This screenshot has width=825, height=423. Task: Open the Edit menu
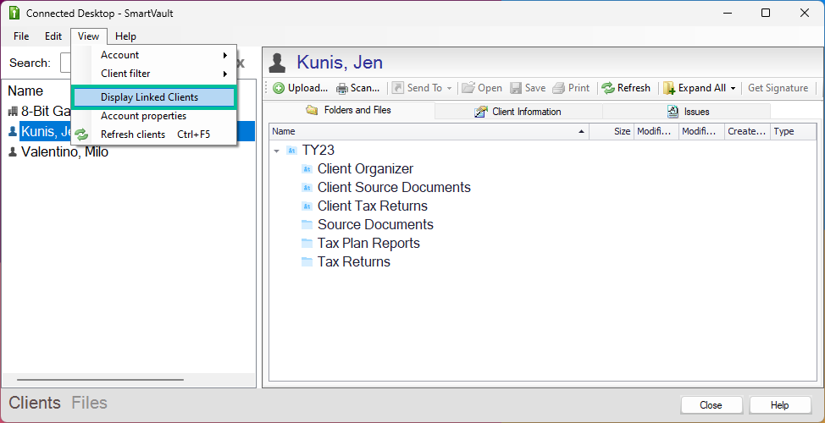(x=53, y=36)
